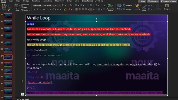178x100 pixels.
Task: Click the Shapes gallery icon
Action: pos(124,6)
